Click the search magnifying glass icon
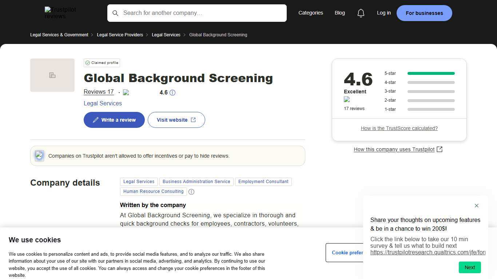The height and width of the screenshot is (279, 497). coord(115,13)
